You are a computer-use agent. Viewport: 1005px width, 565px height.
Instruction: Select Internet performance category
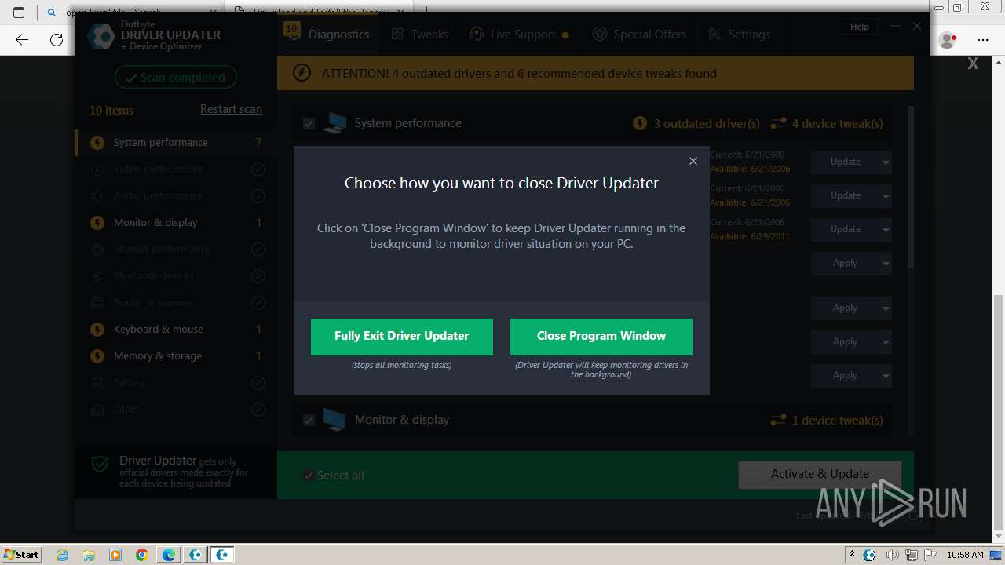(176, 249)
